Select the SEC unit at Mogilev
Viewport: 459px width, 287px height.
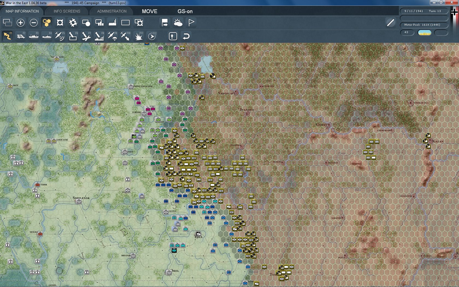pos(40,234)
